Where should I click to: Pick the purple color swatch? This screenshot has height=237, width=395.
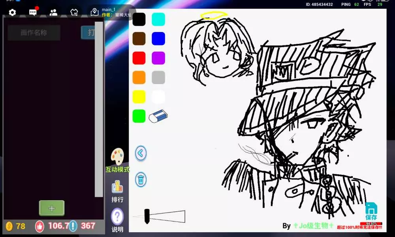tap(158, 58)
